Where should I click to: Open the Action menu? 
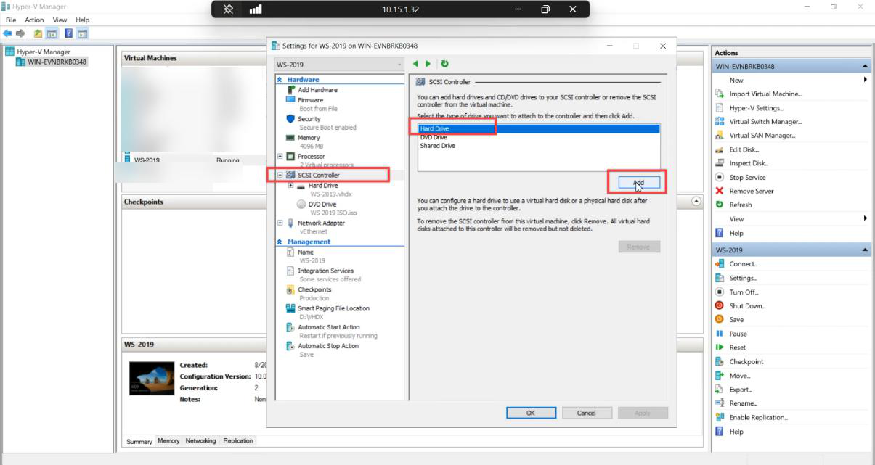coord(34,20)
